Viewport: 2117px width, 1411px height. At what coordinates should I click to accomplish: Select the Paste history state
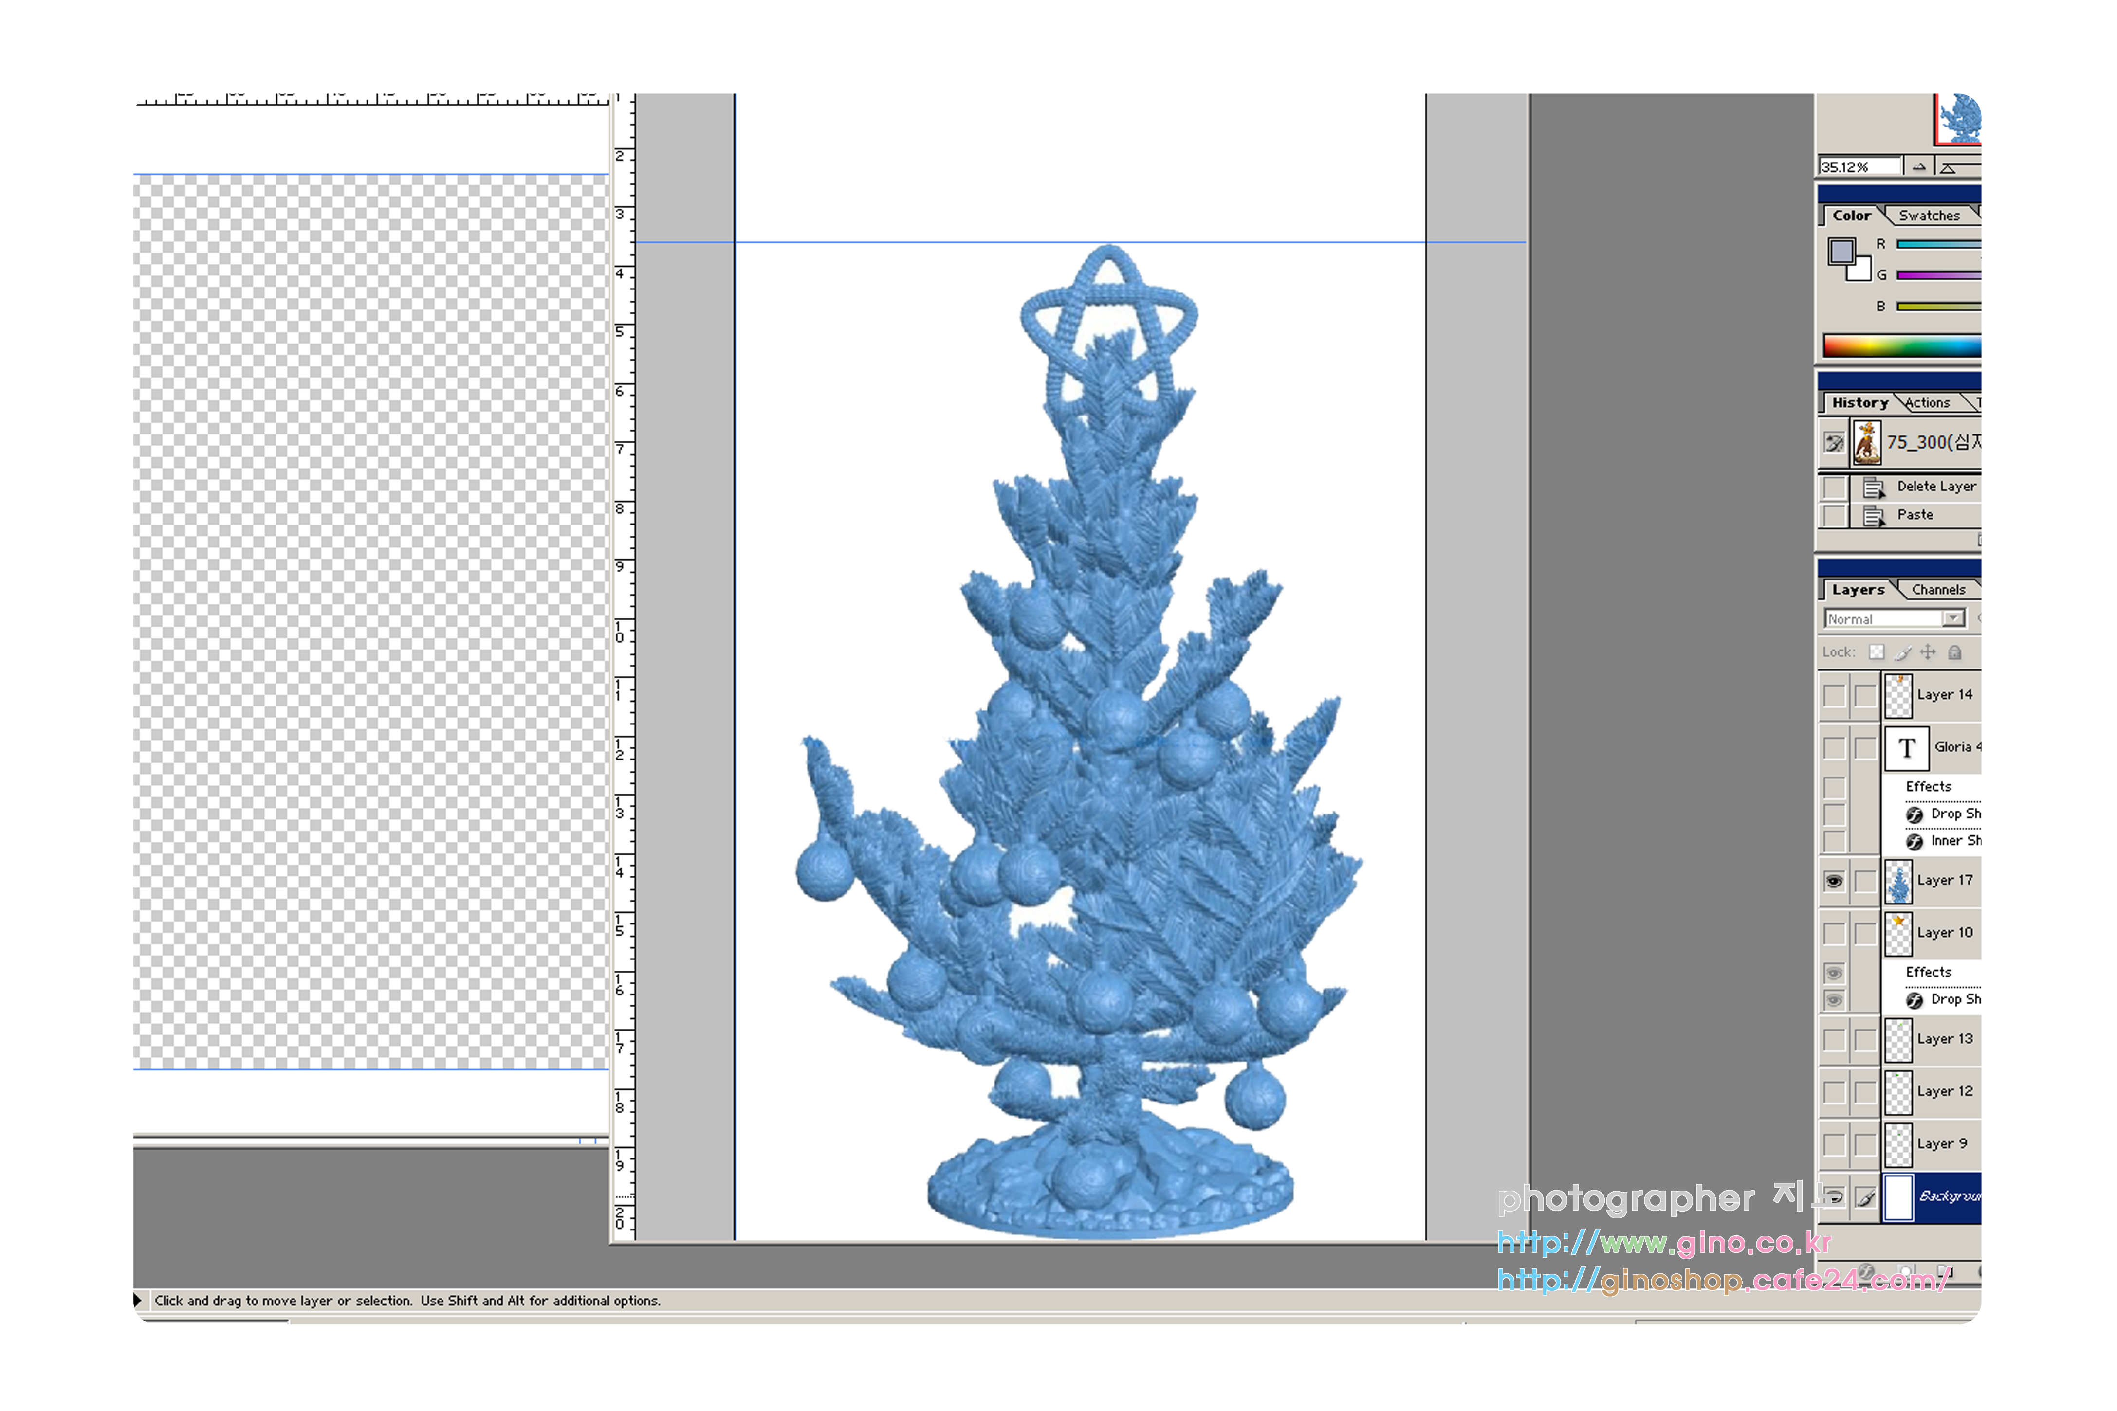(1915, 515)
